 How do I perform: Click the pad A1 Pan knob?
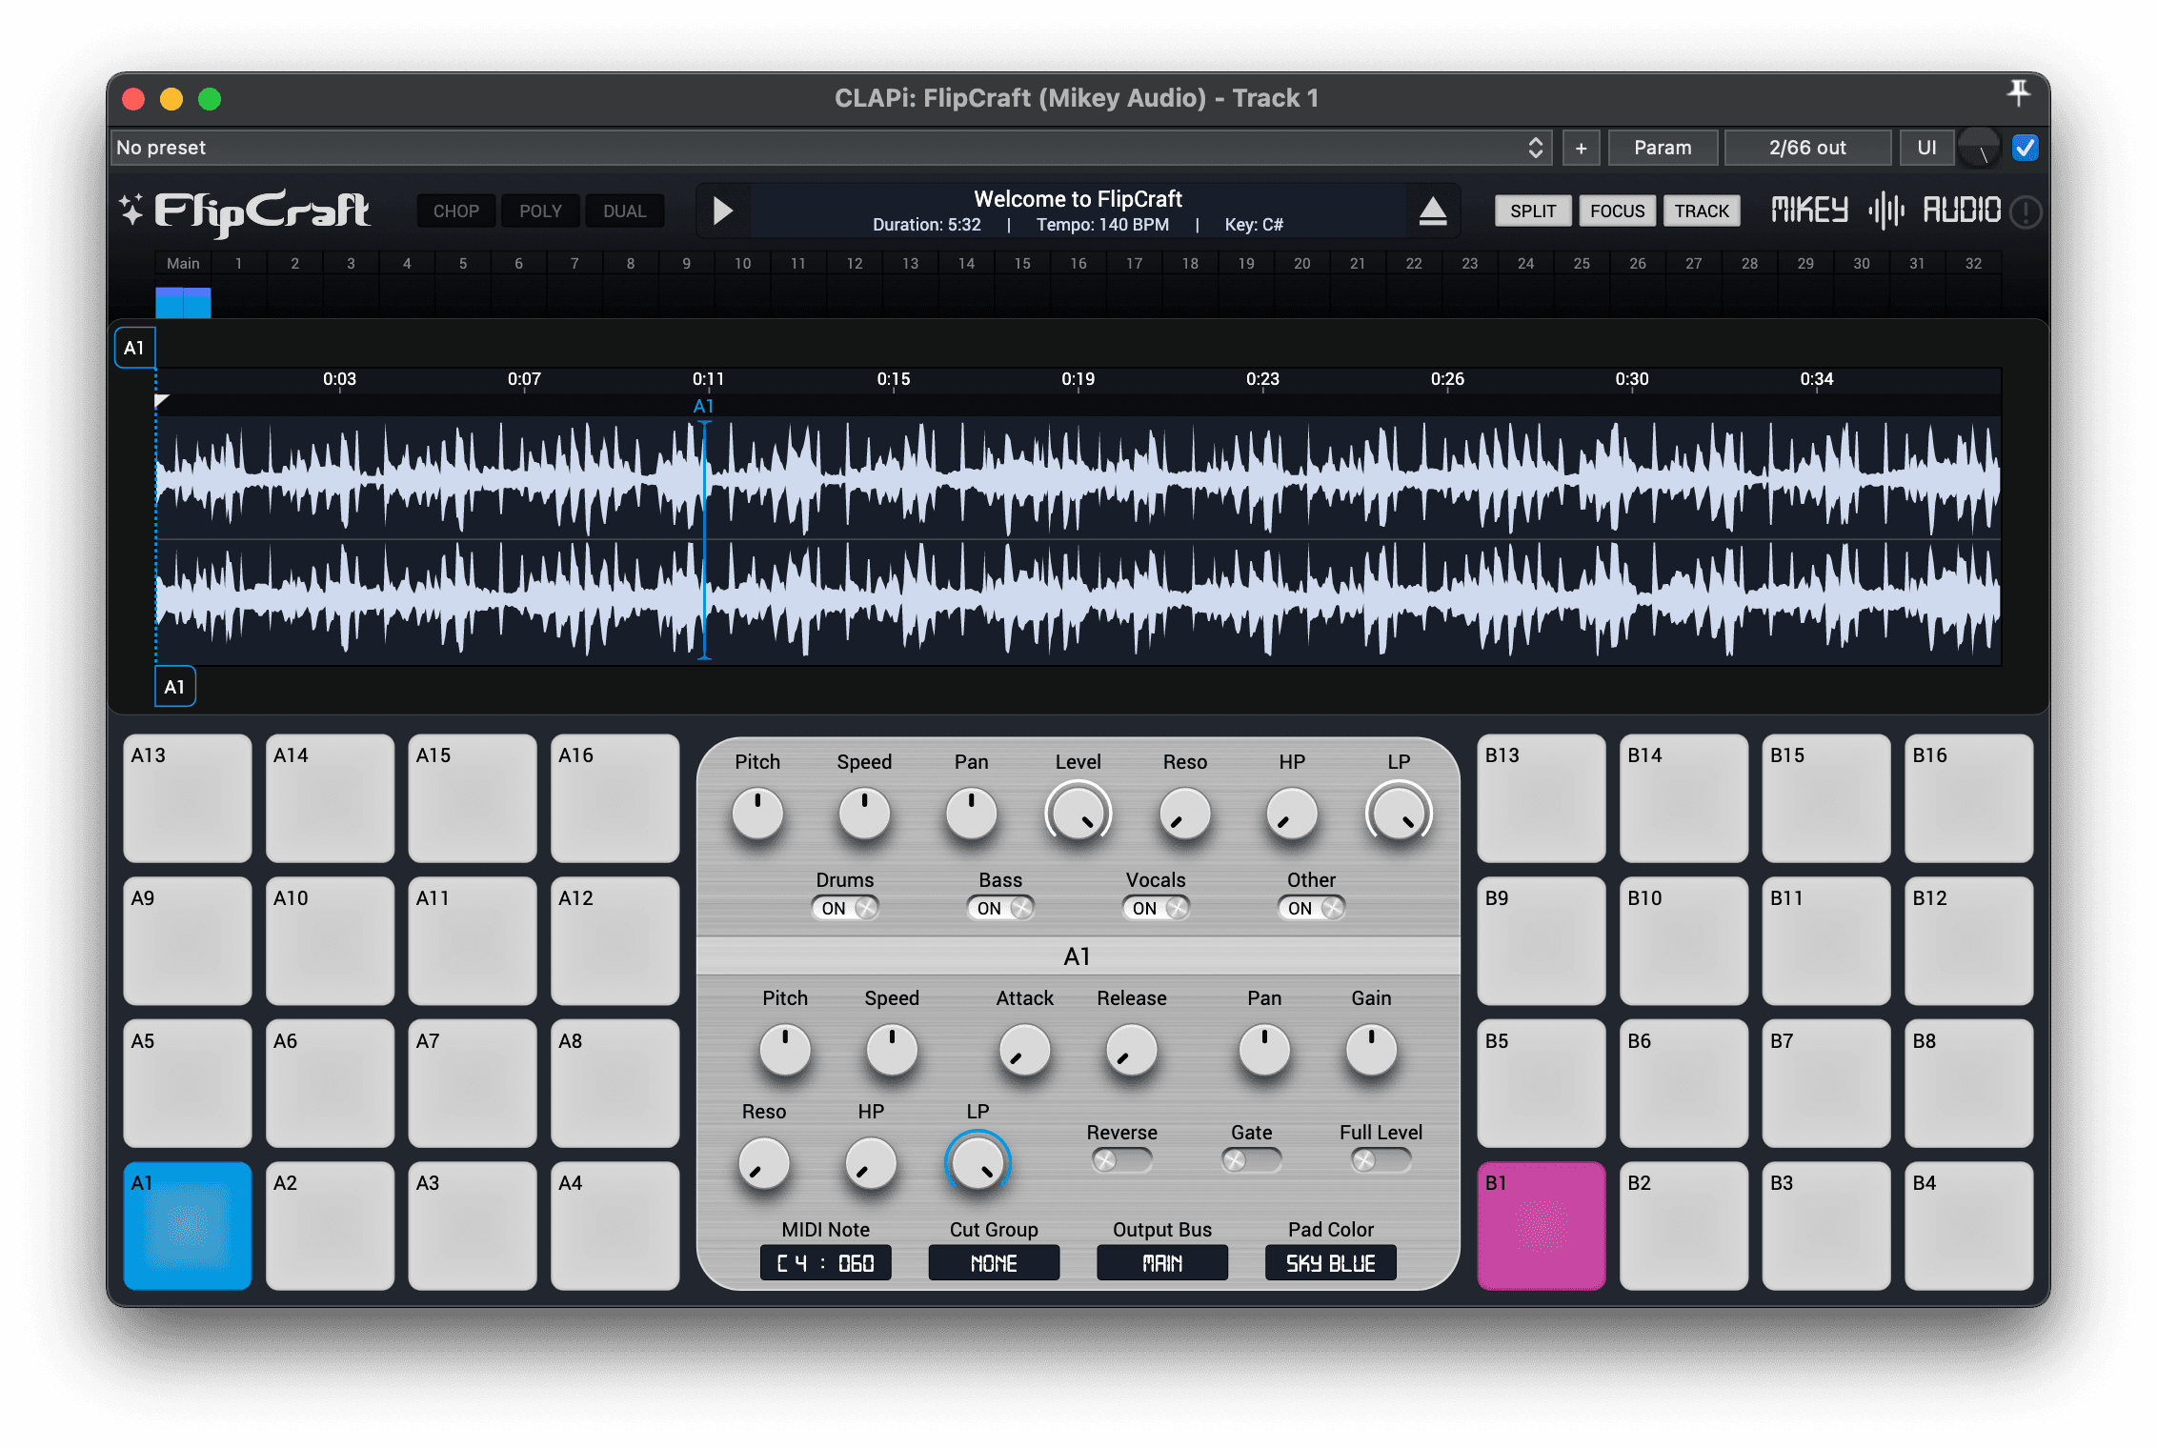click(1264, 1051)
